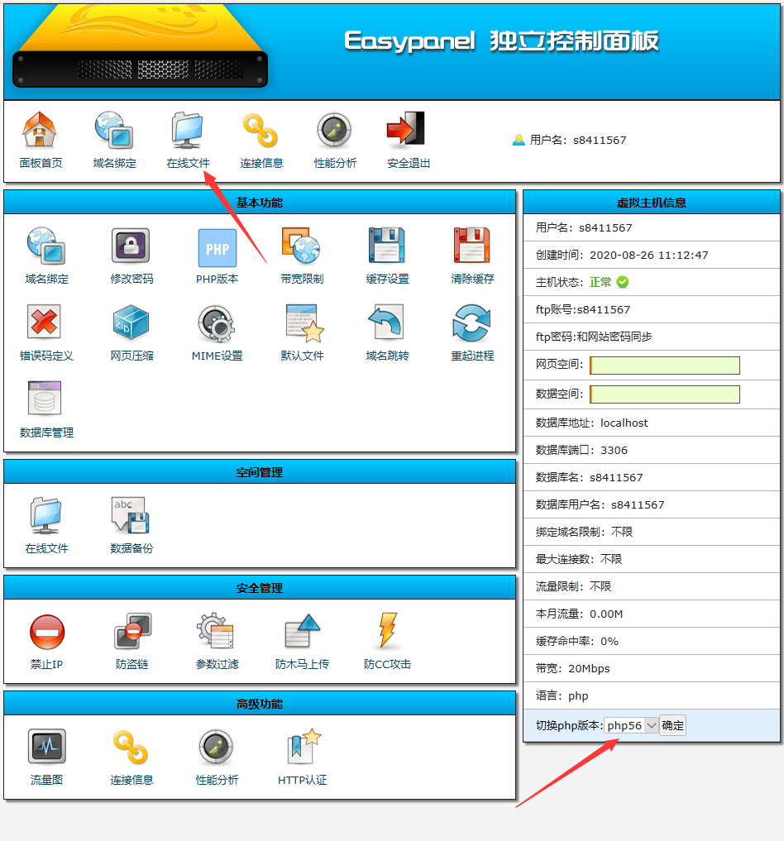Click 绑定域名限制: 不限 text
784x841 pixels.
[585, 532]
